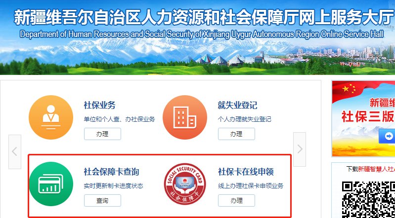Click the 社保三版 promotional banner
Viewport: 395px width, 218px height.
pyautogui.click(x=363, y=119)
